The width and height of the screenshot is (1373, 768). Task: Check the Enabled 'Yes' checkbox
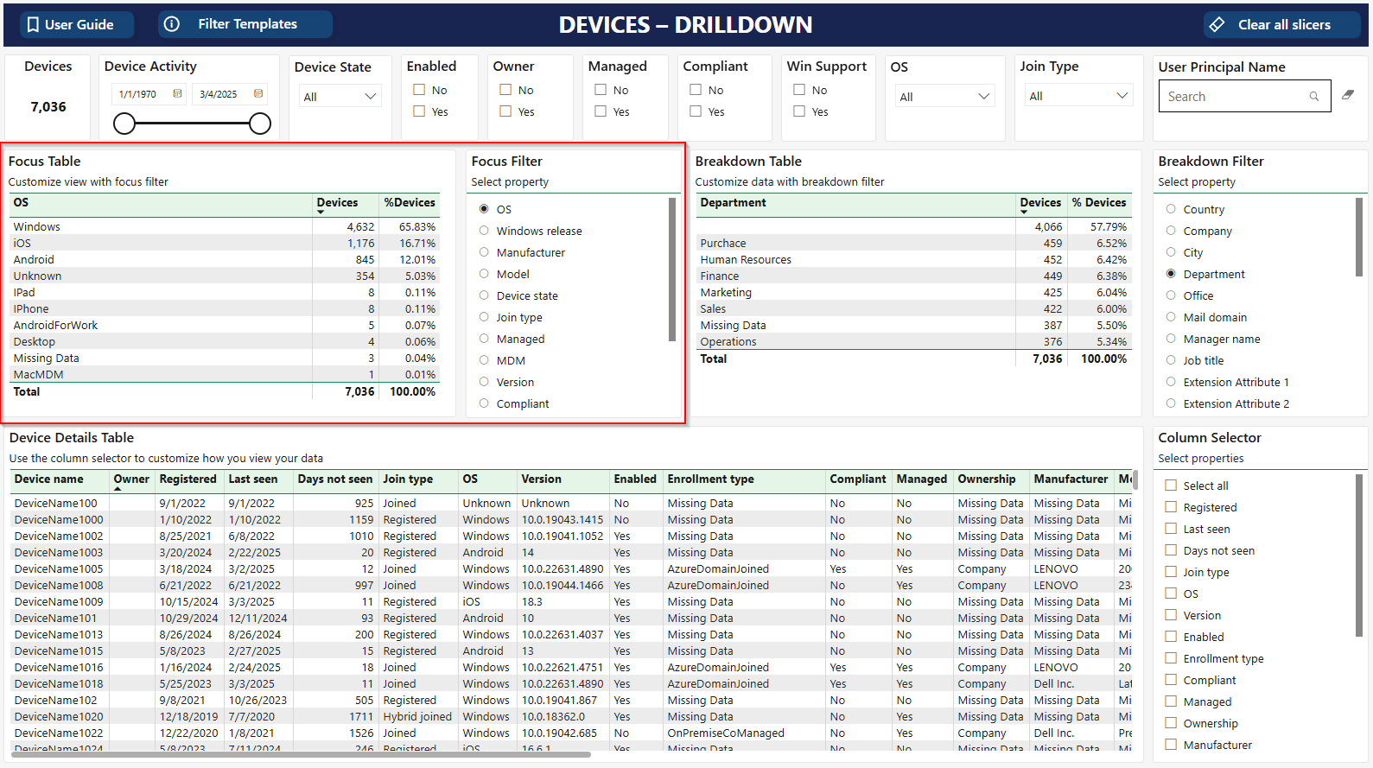(419, 111)
